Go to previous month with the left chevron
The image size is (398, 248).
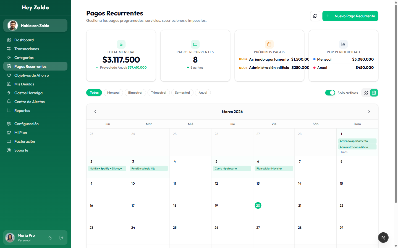(x=95, y=112)
